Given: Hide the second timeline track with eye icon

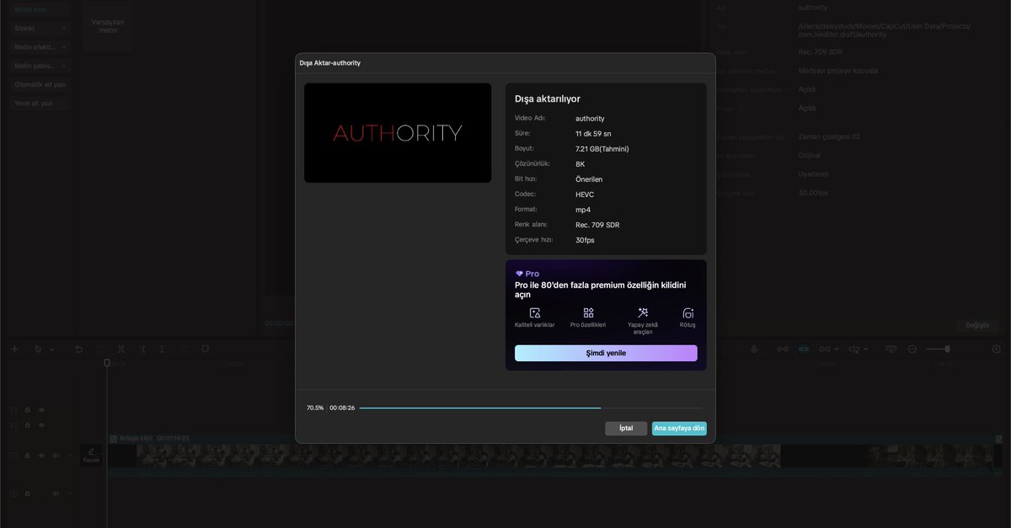Looking at the screenshot, I should point(41,425).
